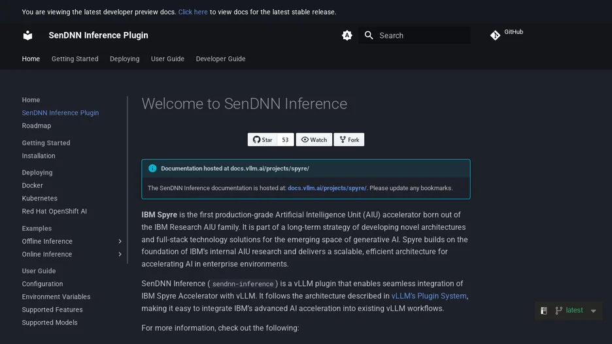
Task: Open SenDNN Inference Plugin sidebar item
Action: [x=60, y=112]
